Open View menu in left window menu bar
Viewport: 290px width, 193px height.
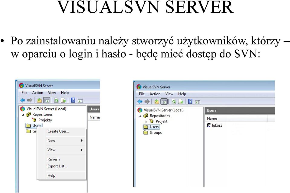(52, 93)
